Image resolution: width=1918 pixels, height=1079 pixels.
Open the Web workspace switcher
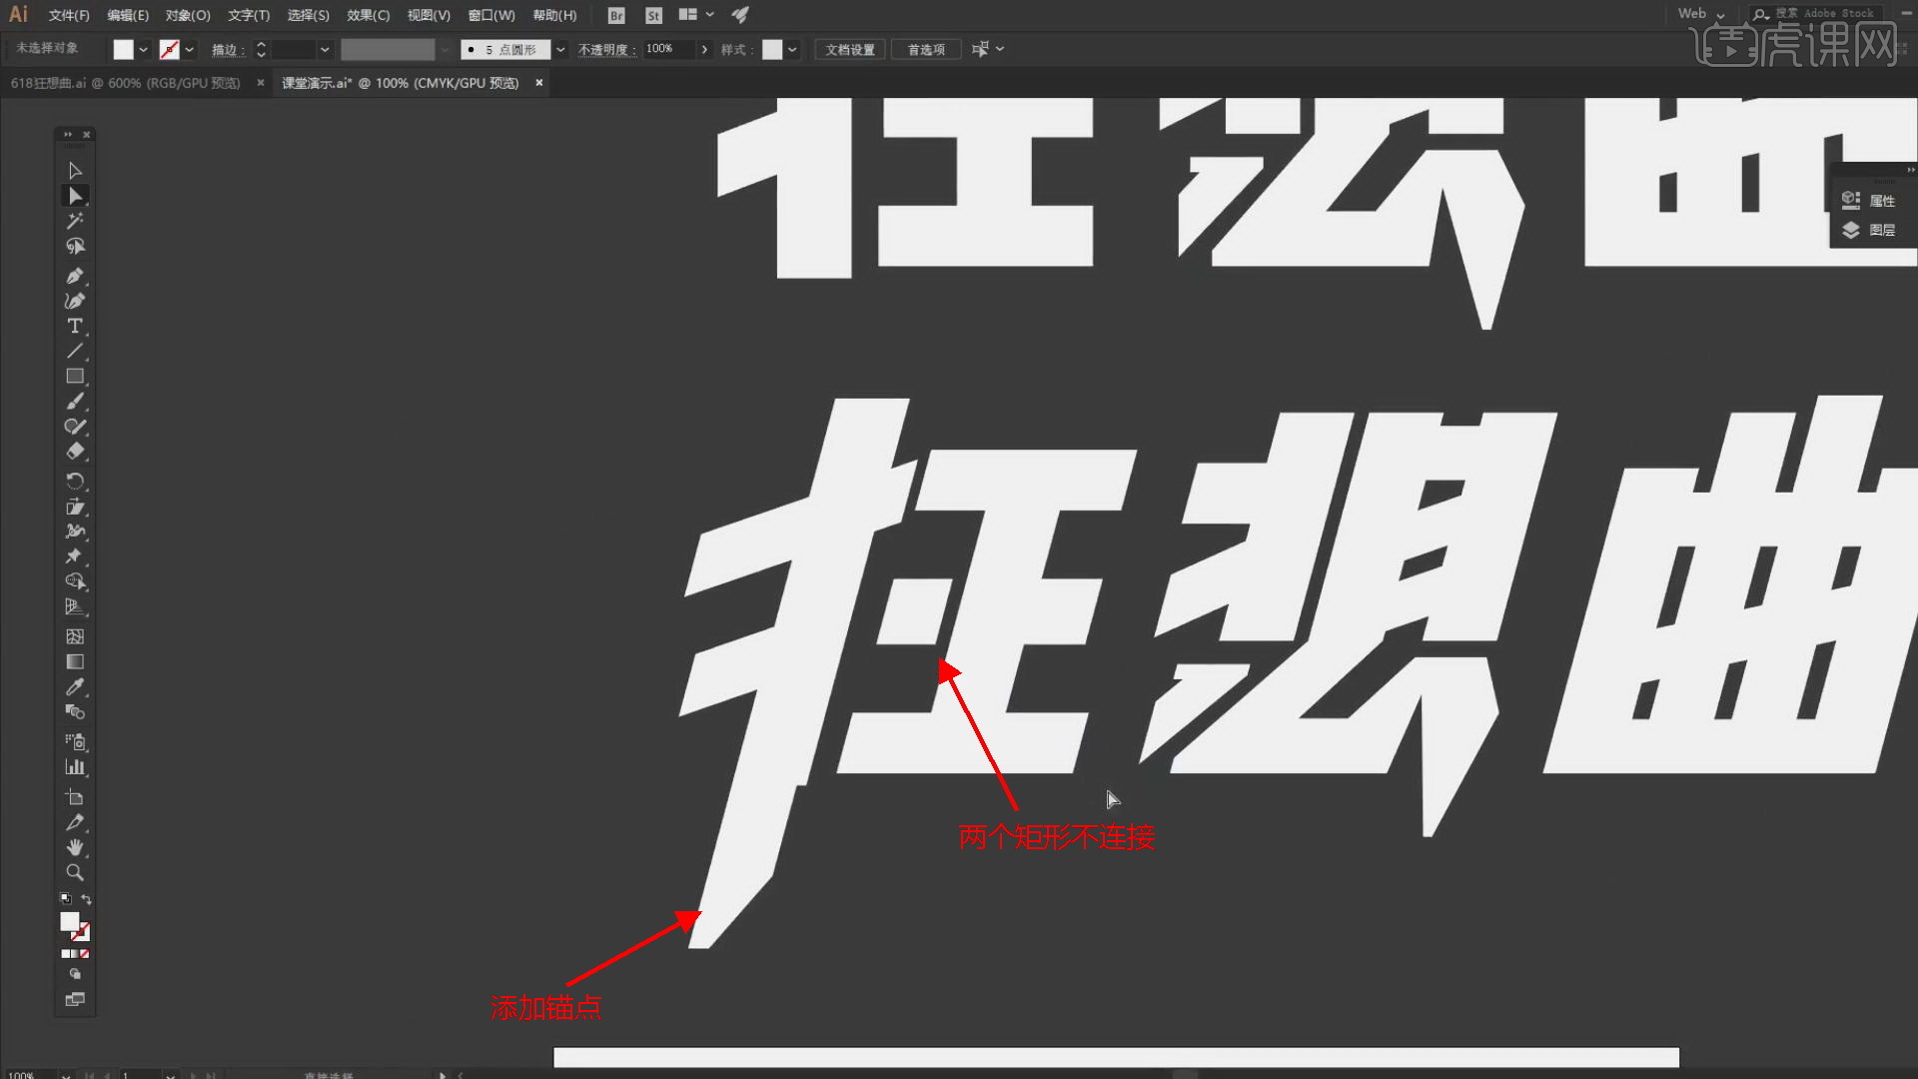click(x=1702, y=14)
